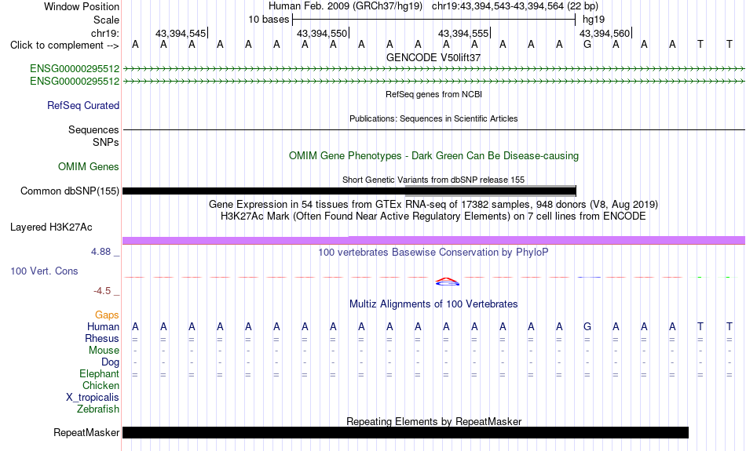The height and width of the screenshot is (451, 746).
Task: Click position marker 43,394,550
Action: (322, 33)
